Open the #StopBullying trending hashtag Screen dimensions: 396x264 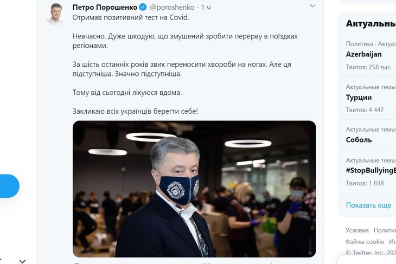pyautogui.click(x=371, y=171)
